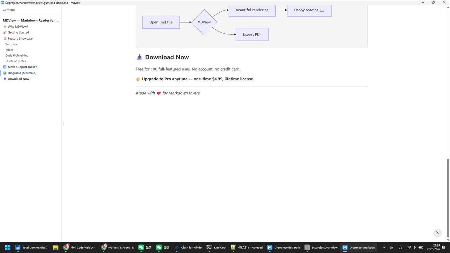This screenshot has height=253, width=450.
Task: Select the MDView — Markdown Reader title entry
Action: pos(31,20)
